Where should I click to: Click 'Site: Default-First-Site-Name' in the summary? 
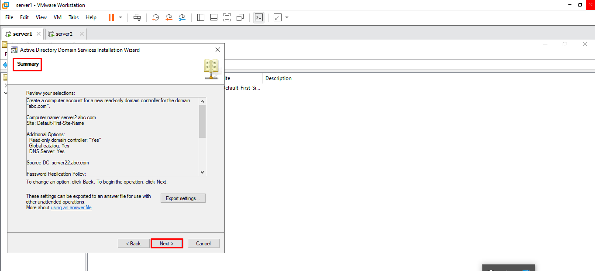click(55, 123)
